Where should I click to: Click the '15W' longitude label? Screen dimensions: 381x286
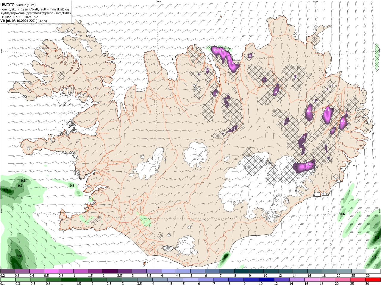(x=315, y=1)
